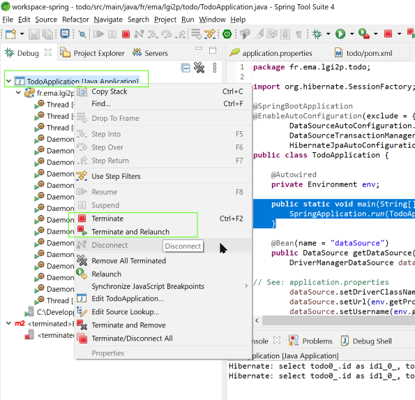Minimize the Debug view panel
Viewport: 415px width, 400px height.
tap(199, 48)
